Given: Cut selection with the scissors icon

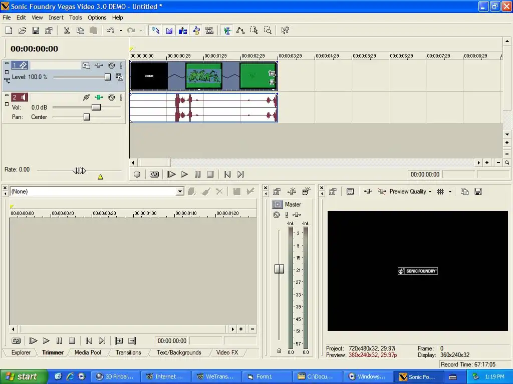Looking at the screenshot, I should tap(67, 30).
